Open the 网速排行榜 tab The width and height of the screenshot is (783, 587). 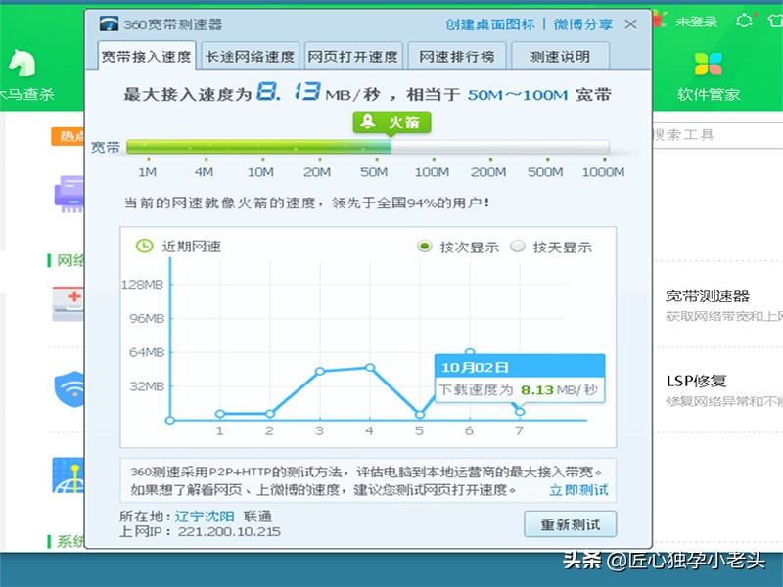coord(454,55)
